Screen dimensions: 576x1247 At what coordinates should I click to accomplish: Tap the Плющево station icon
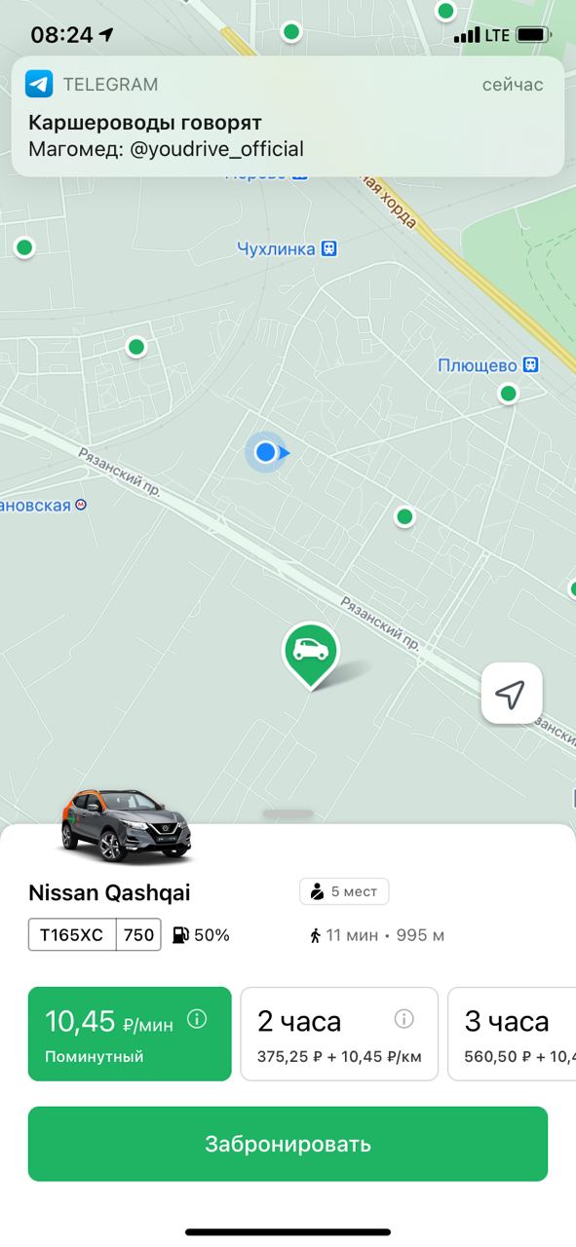(530, 365)
